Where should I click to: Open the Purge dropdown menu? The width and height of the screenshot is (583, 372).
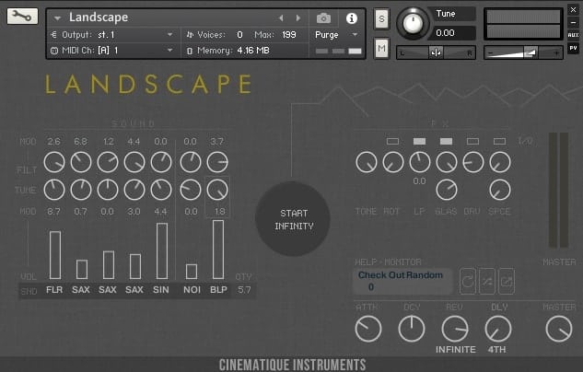(x=356, y=35)
